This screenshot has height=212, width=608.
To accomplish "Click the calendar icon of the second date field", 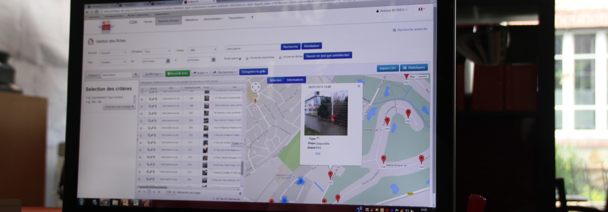I will point(214,60).
